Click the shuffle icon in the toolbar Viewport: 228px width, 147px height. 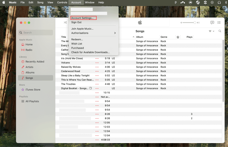coord(65,22)
